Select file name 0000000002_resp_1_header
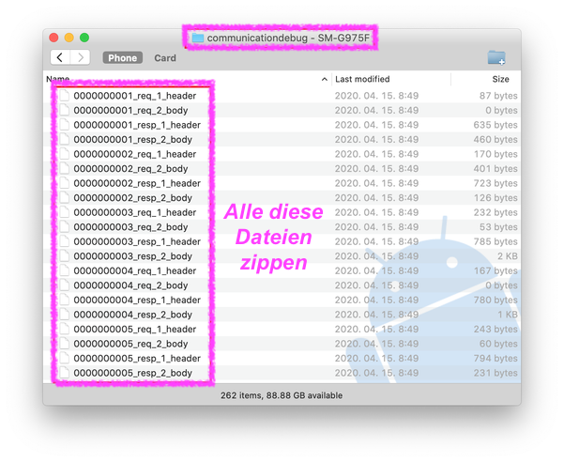Image resolution: width=564 pixels, height=462 pixels. click(137, 183)
